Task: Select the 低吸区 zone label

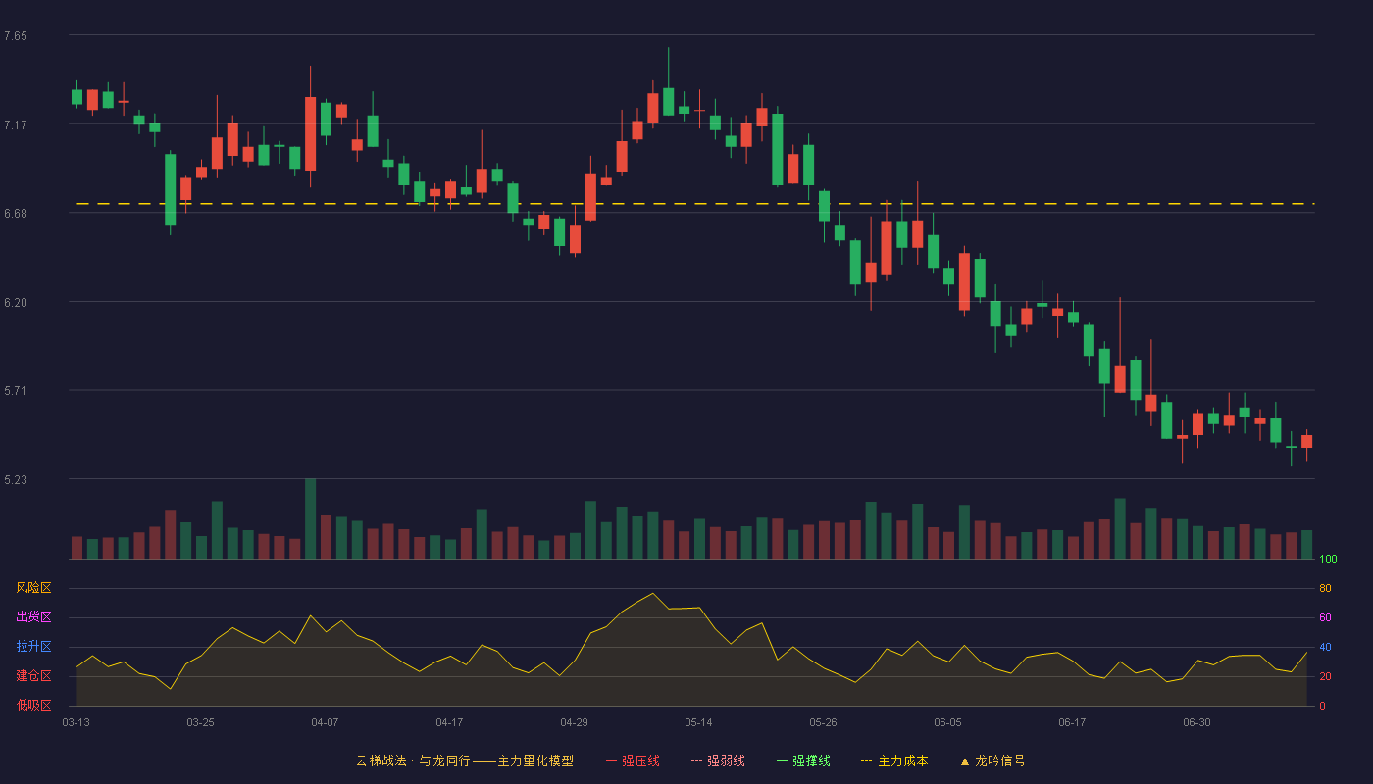Action: 33,705
